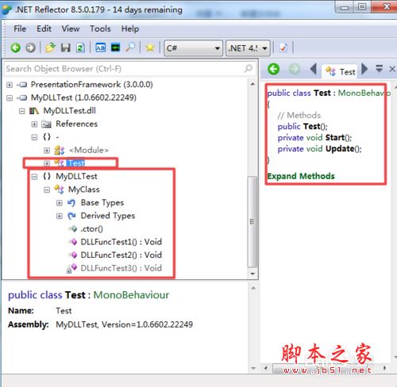Click the document icon right of .NET dropdown
This screenshot has height=387, width=397.
click(283, 48)
